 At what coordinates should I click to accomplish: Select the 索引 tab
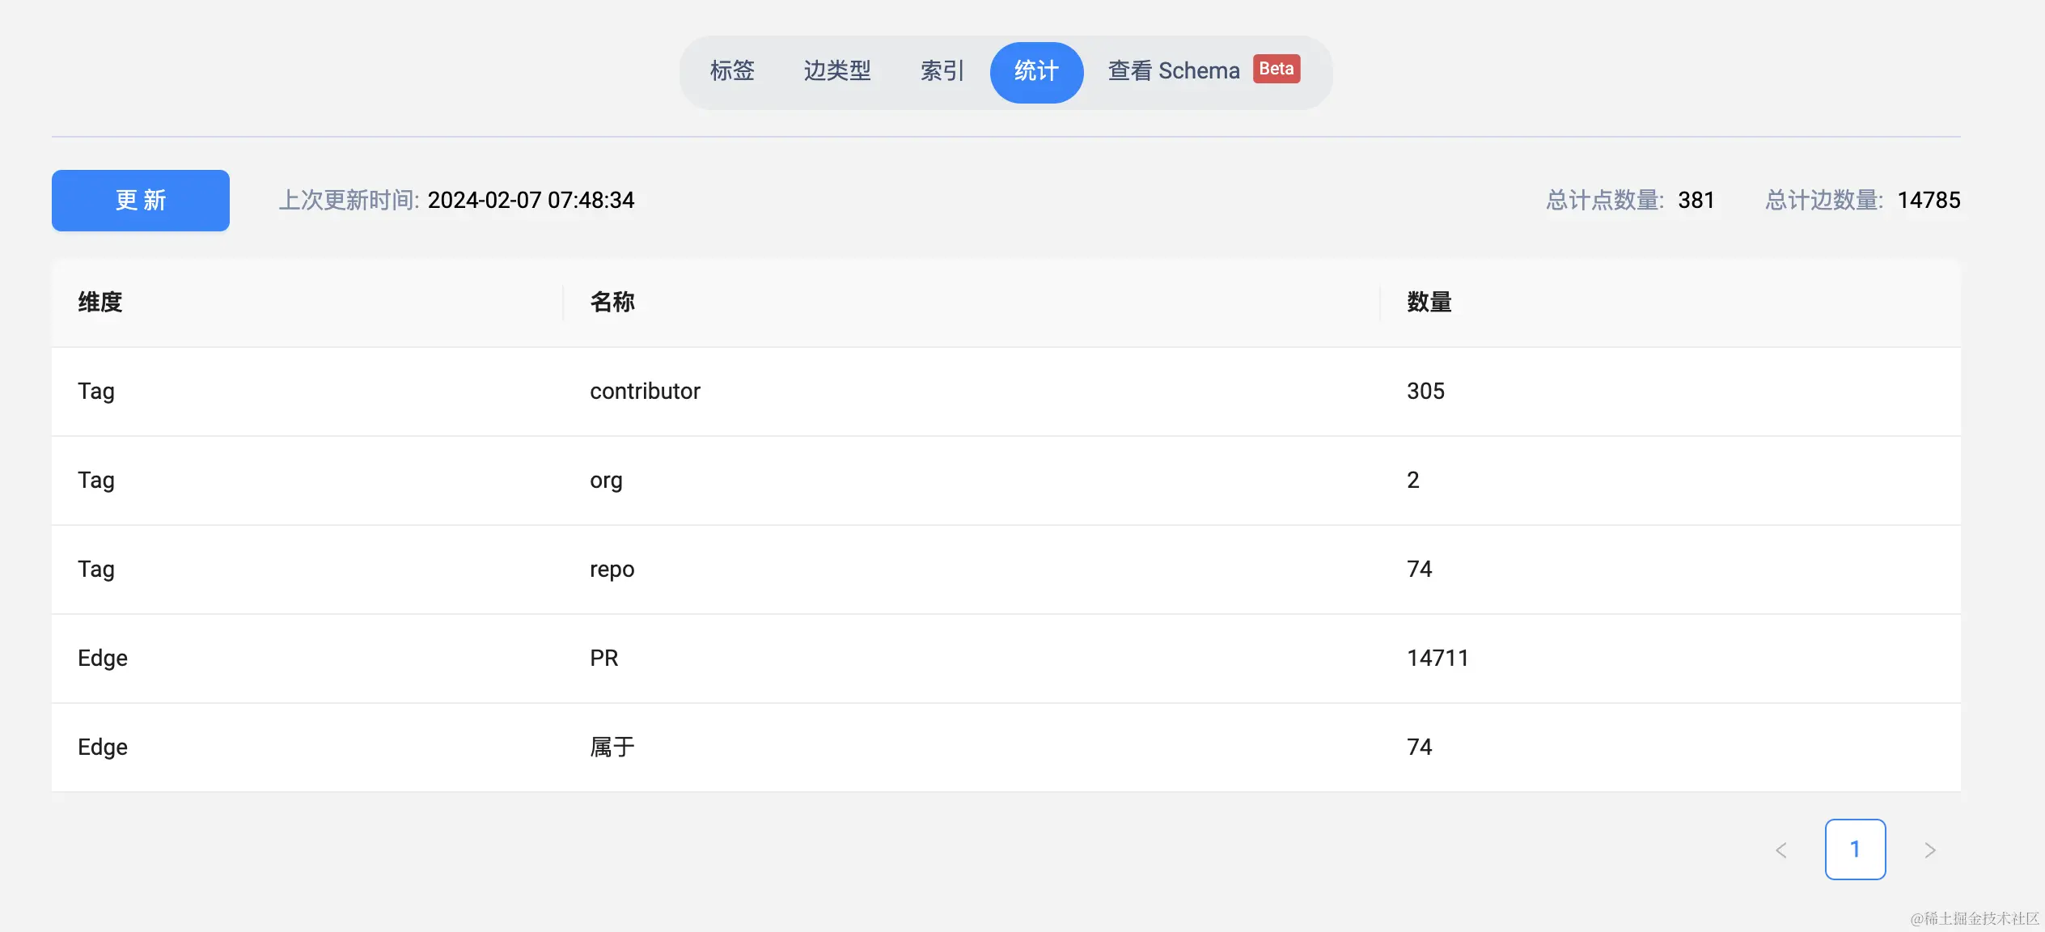pyautogui.click(x=942, y=71)
